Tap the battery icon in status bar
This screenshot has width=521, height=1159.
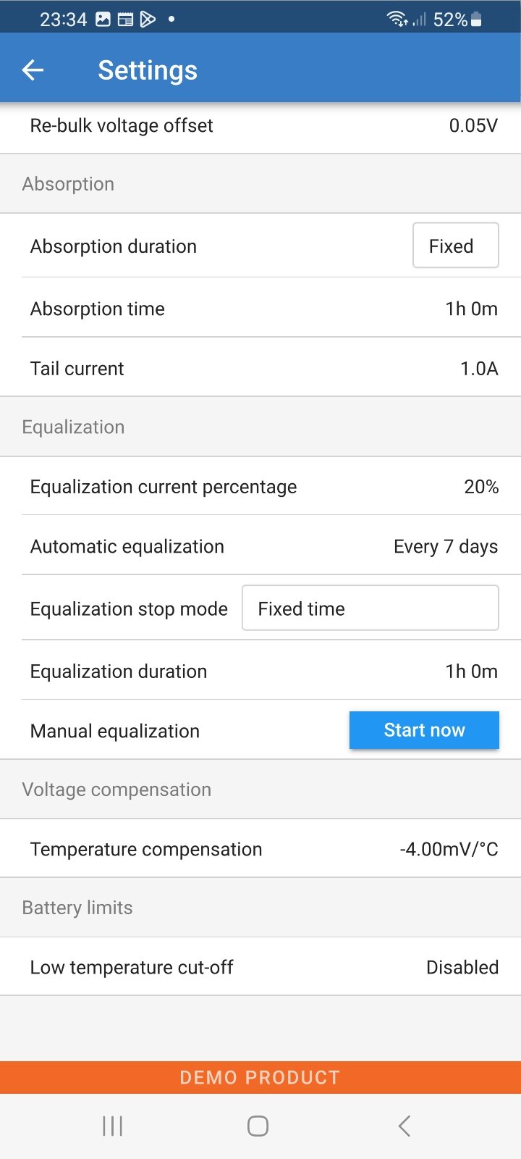coord(476,20)
